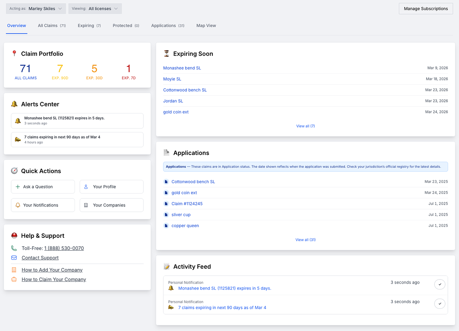Open the Viewing All licenses dropdown
Screen dimensions: 459x331
pyautogui.click(x=94, y=8)
